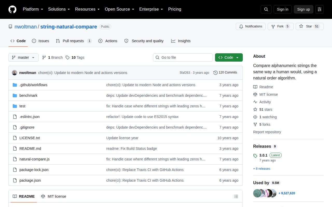Open the 120 Commits history link

225,72
